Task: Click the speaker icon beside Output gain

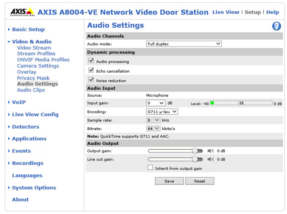Action: [210, 151]
